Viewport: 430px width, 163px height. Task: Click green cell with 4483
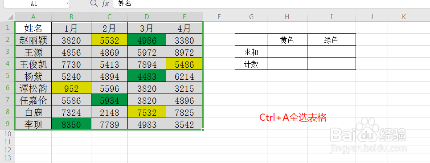click(147, 76)
